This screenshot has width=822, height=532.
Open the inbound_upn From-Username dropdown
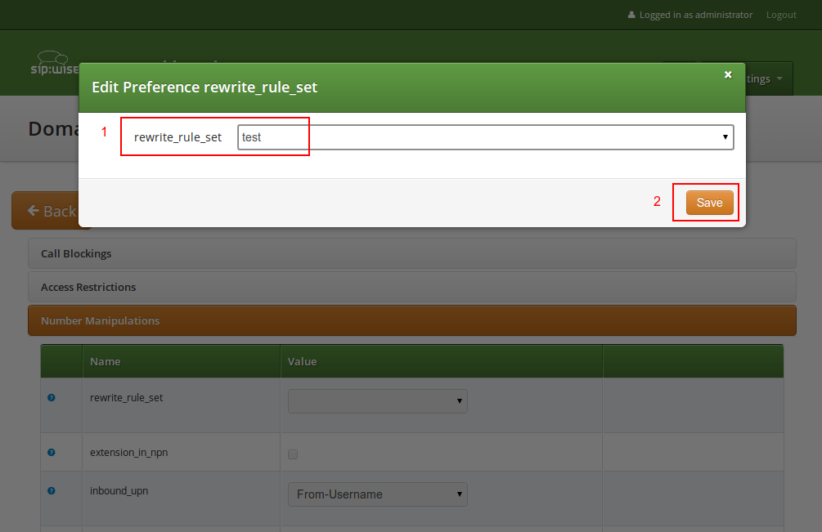377,494
